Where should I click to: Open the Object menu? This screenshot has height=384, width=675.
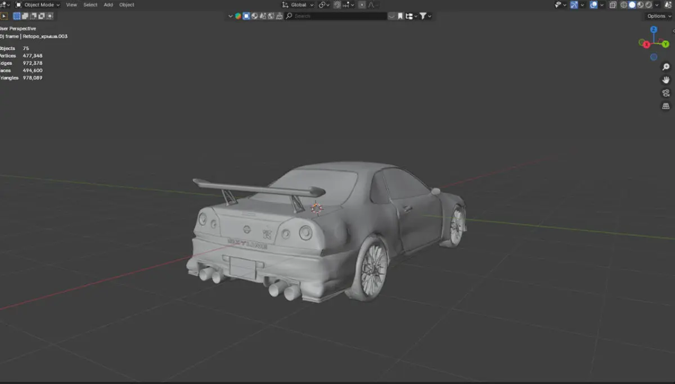tap(127, 4)
